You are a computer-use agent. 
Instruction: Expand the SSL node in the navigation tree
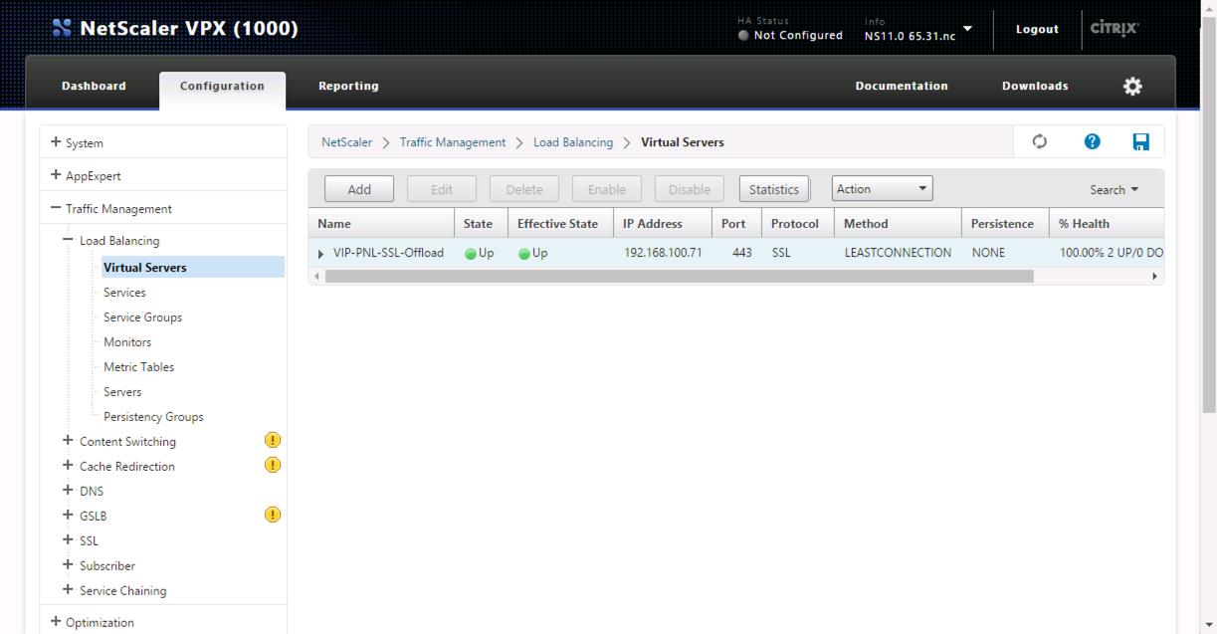(68, 539)
